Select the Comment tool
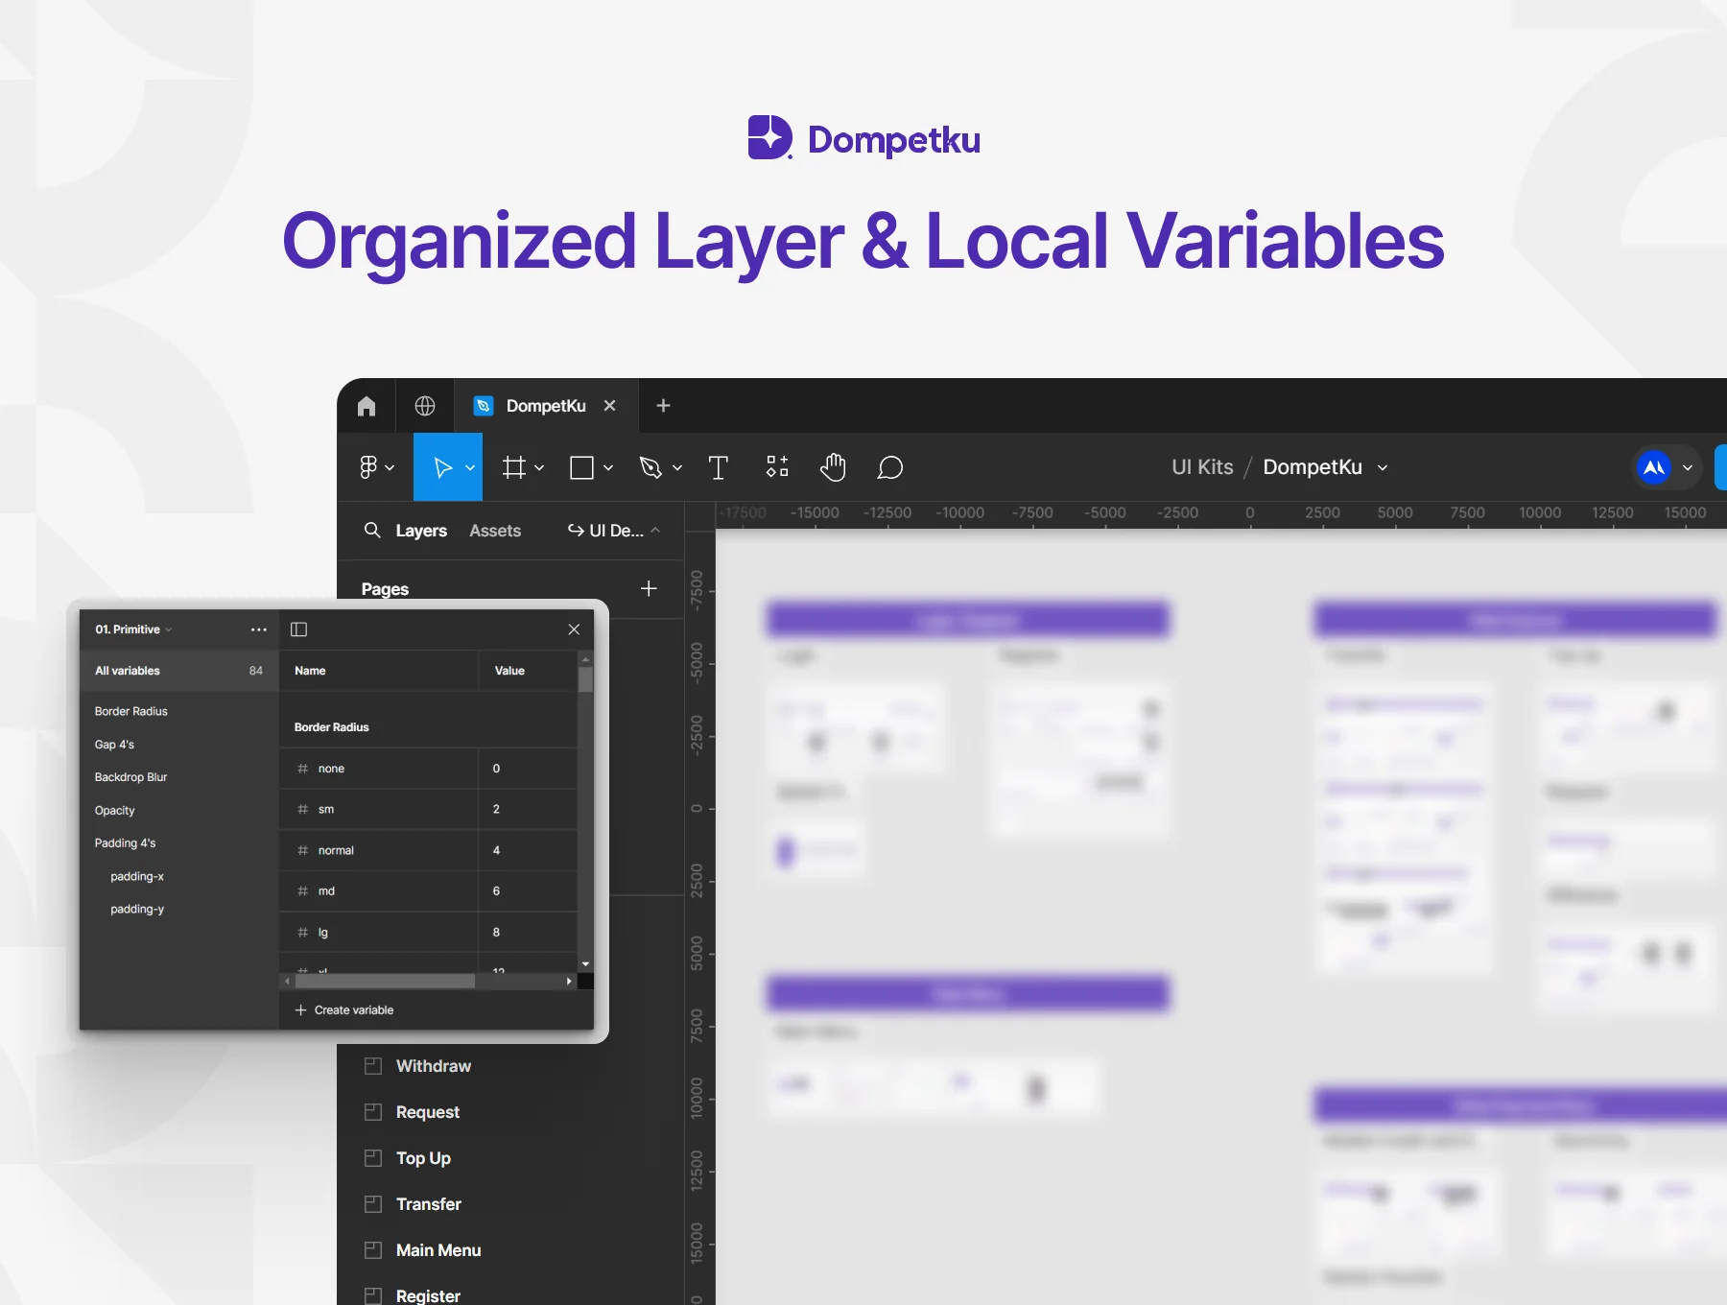This screenshot has height=1305, width=1727. pyautogui.click(x=890, y=467)
